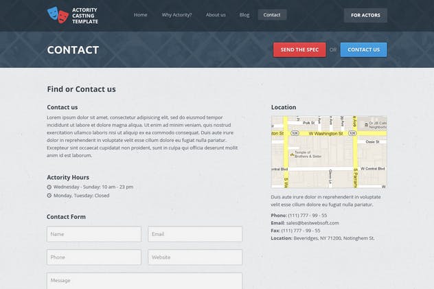Click the FOR ACTORS button
This screenshot has width=434, height=289.
point(365,15)
